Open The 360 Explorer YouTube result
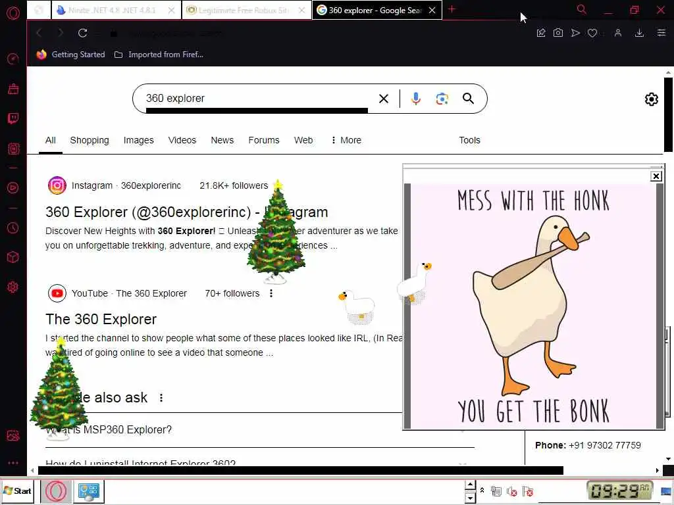This screenshot has height=505, width=674. [101, 320]
